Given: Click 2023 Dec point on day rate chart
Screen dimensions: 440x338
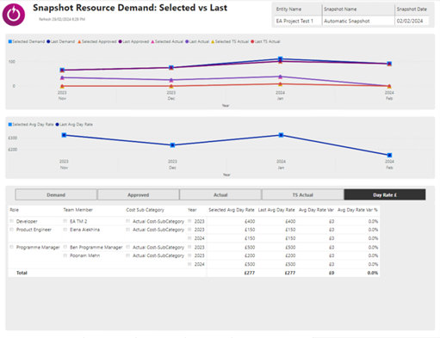Looking at the screenshot, I should click(x=172, y=145).
